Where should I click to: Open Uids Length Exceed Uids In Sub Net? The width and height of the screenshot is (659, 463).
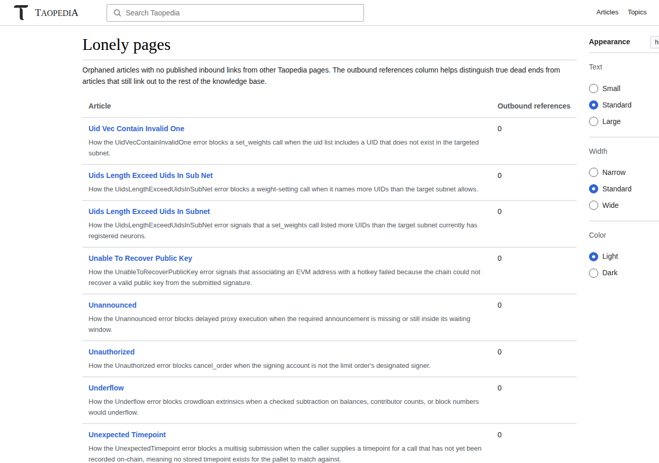pos(150,175)
